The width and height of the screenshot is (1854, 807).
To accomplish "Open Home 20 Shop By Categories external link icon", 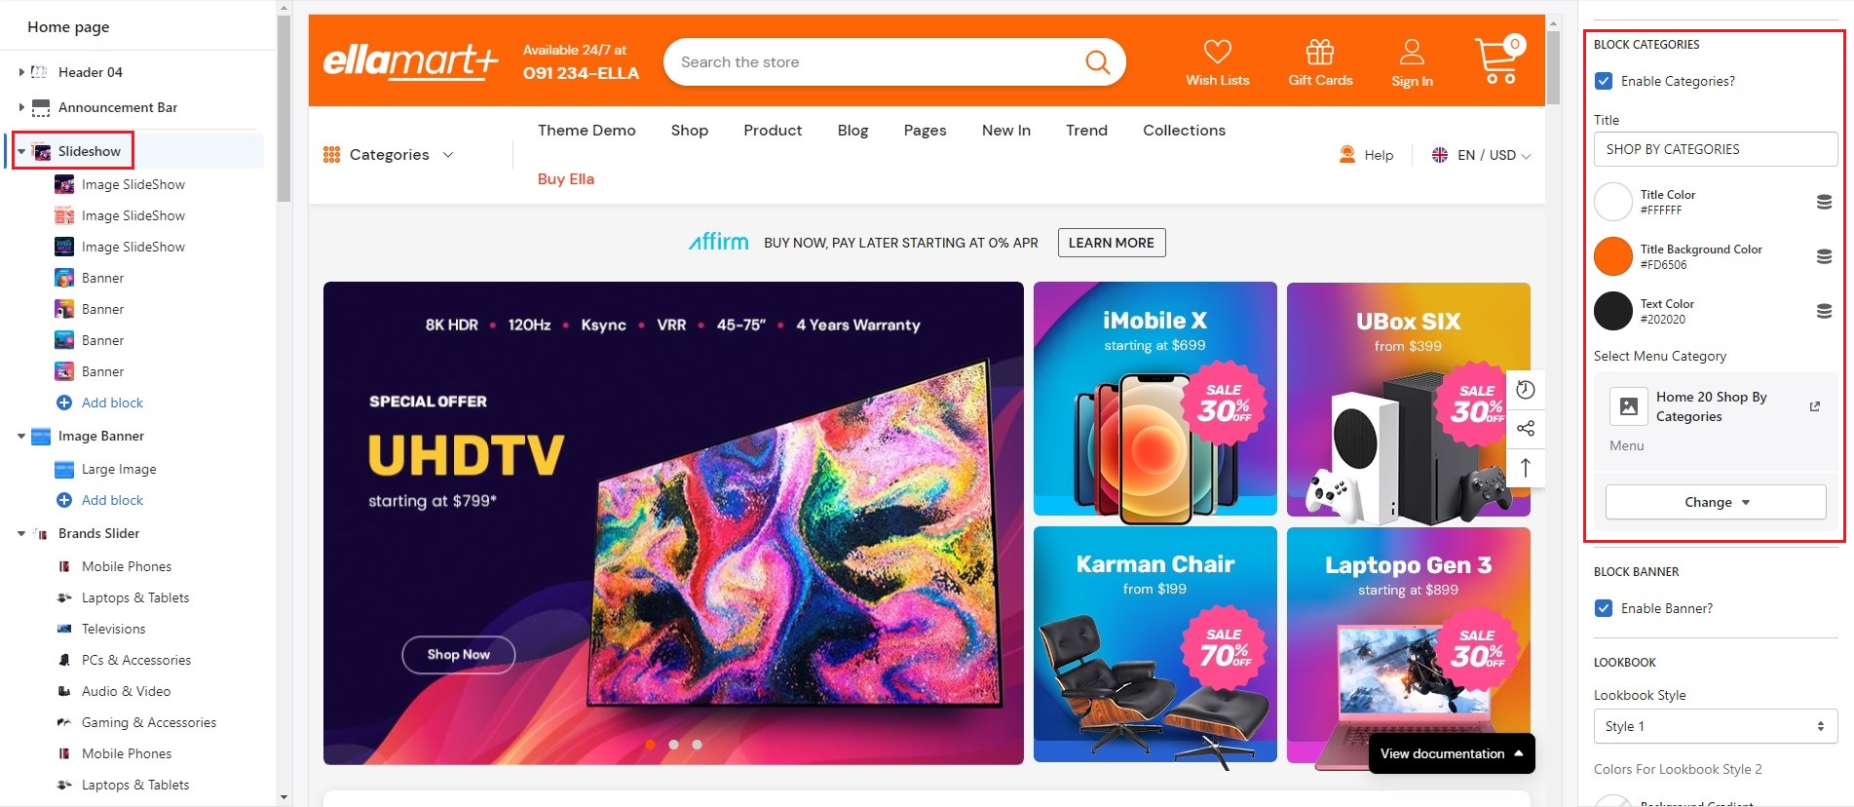I will click(x=1815, y=406).
